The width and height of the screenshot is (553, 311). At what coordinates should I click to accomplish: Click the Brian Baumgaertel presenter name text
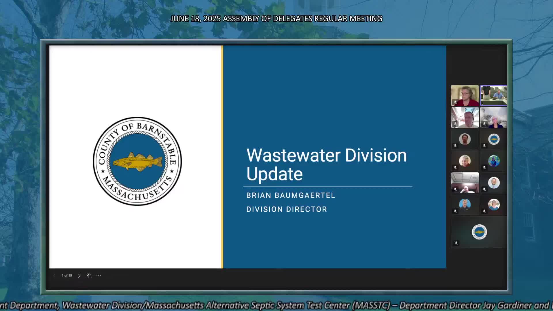[291, 196]
